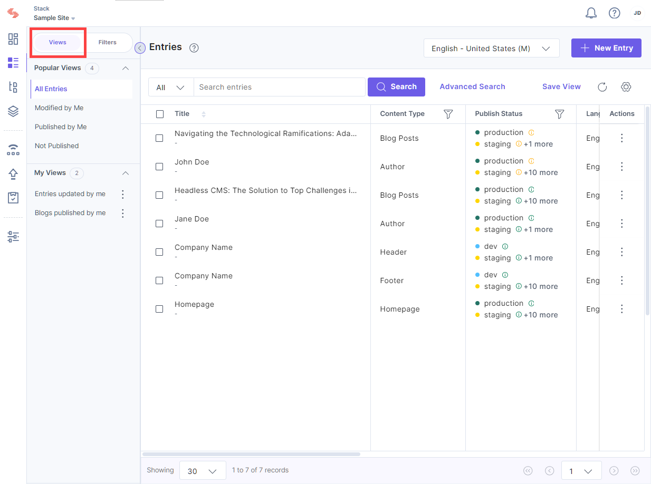Show +10 more environments for John Doe
The height and width of the screenshot is (484, 651).
pos(541,172)
